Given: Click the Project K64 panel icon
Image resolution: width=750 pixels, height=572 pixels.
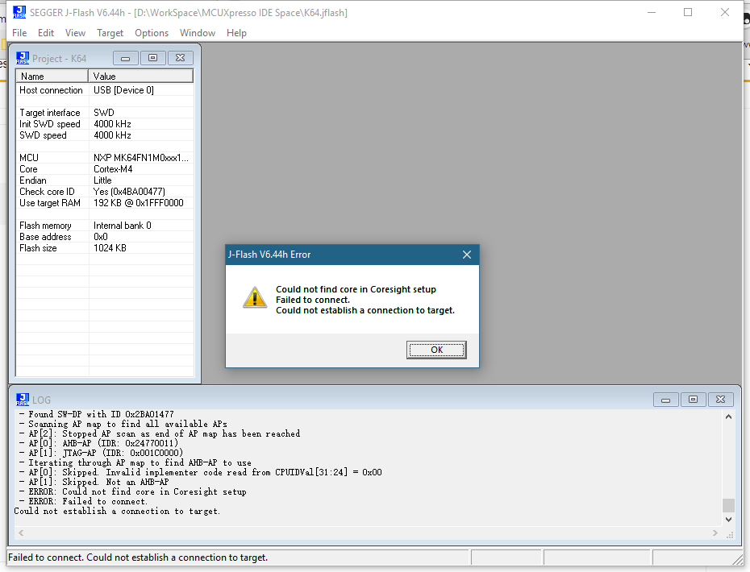Looking at the screenshot, I should point(23,58).
